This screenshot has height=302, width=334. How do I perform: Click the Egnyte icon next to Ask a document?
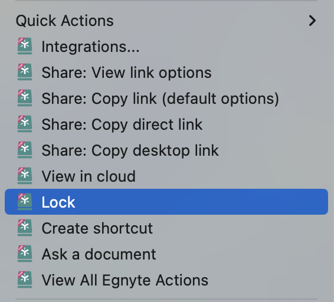[x=25, y=254]
